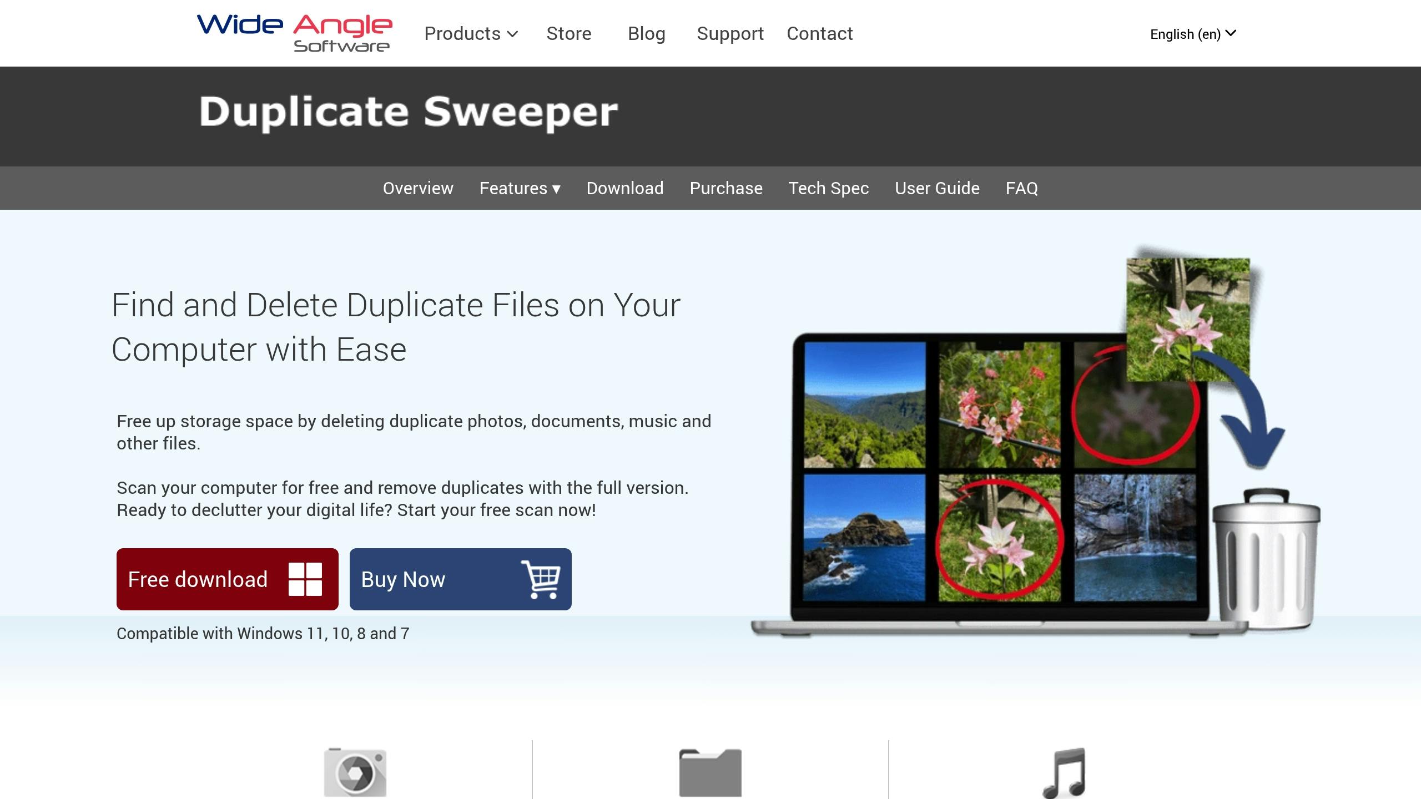Click the laptop's pink flowers photo, top middle
Viewport: 1421px width, 799px height.
[1000, 404]
